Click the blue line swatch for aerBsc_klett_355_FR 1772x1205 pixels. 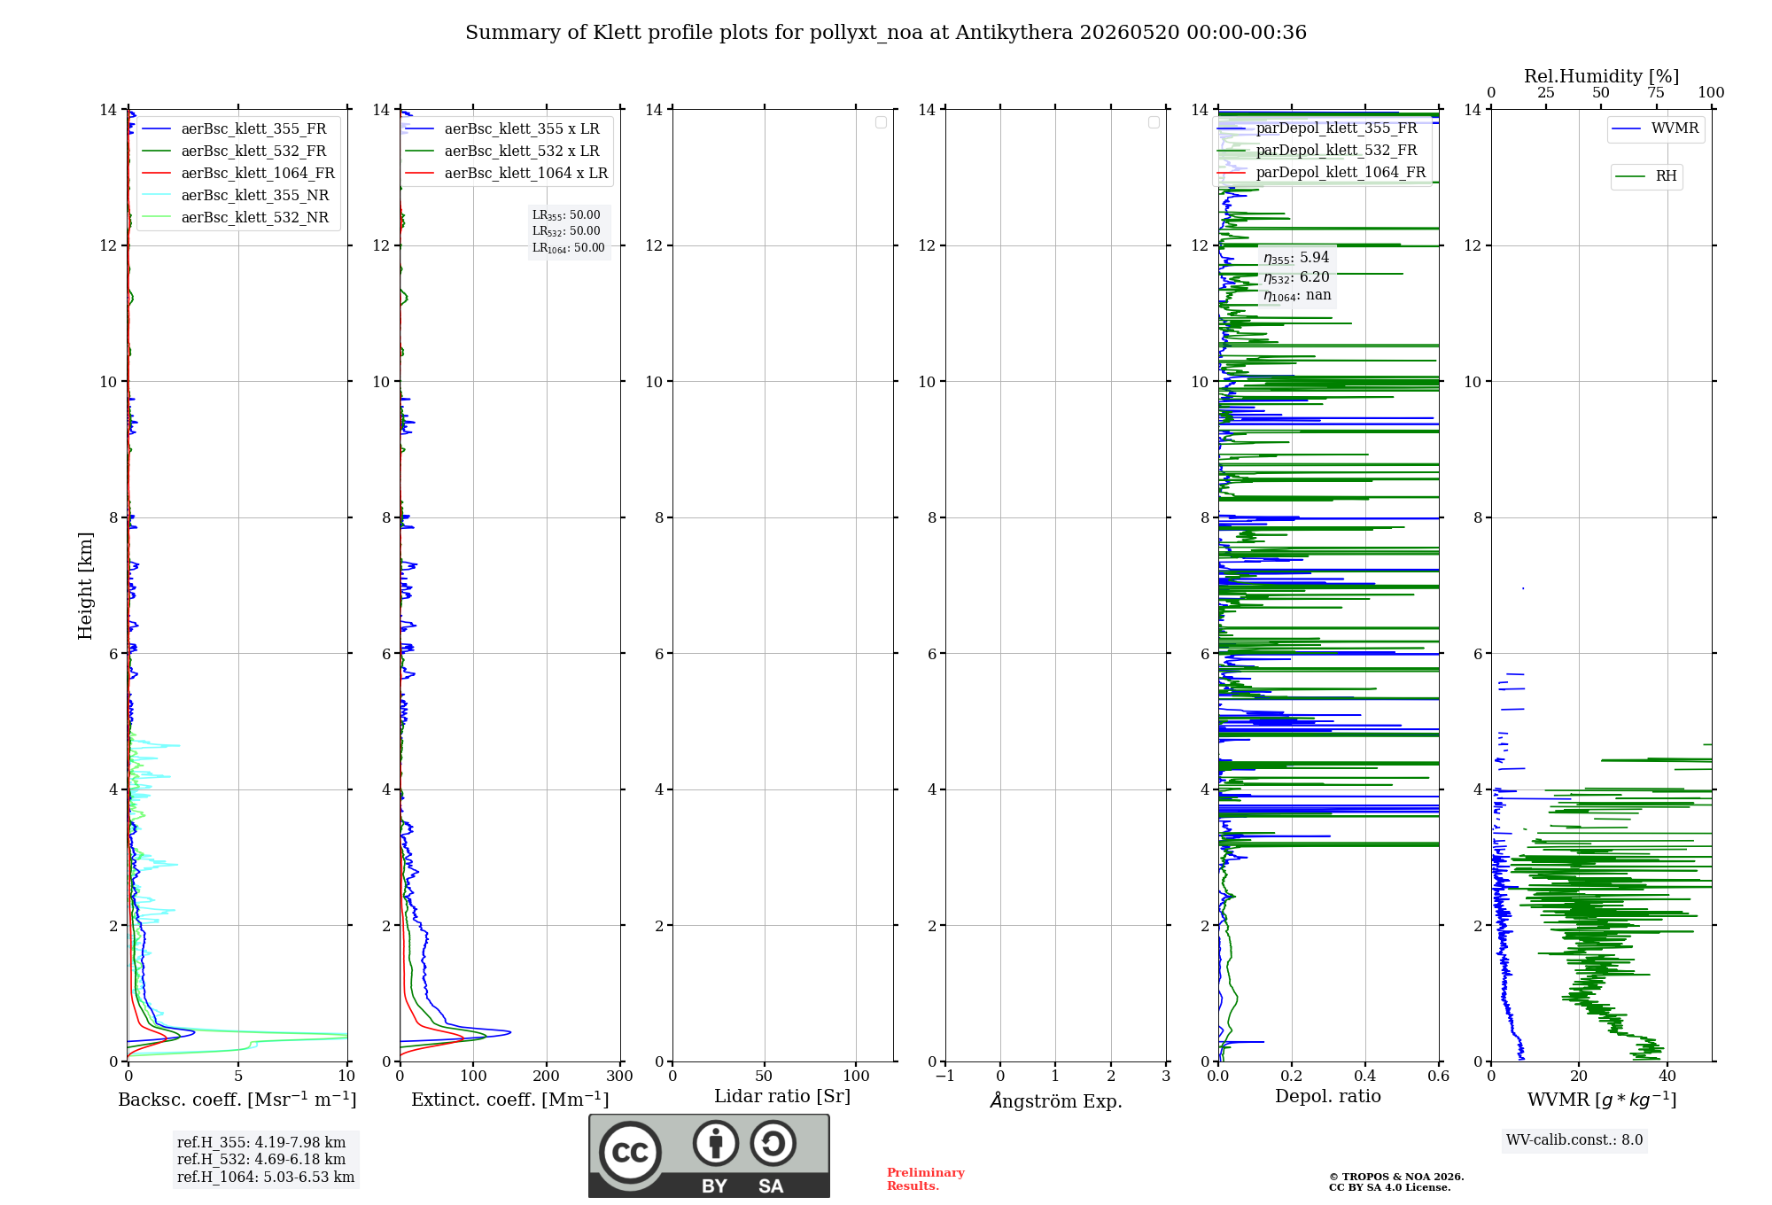(156, 129)
